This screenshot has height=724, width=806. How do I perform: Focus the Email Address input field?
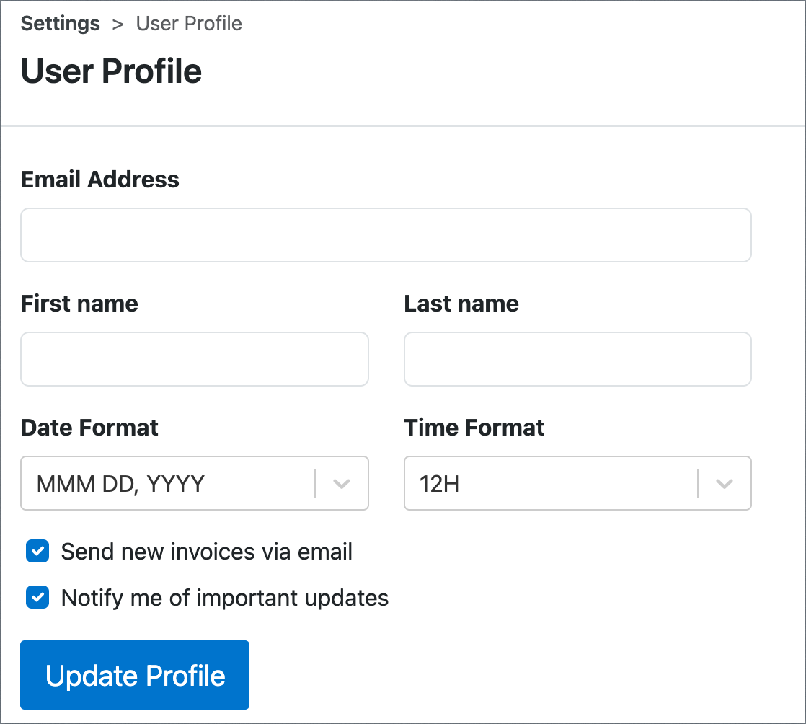click(386, 235)
